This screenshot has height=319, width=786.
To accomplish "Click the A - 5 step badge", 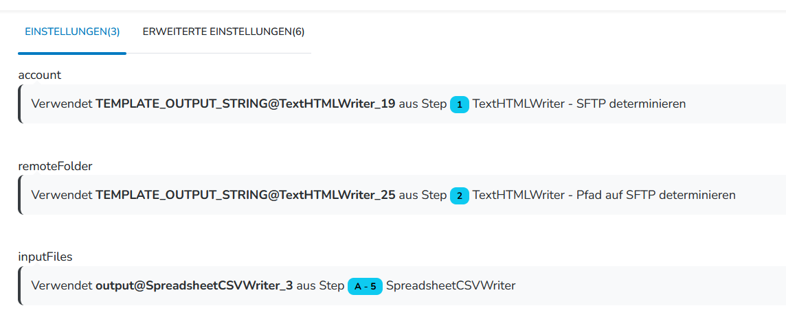I will [x=365, y=286].
